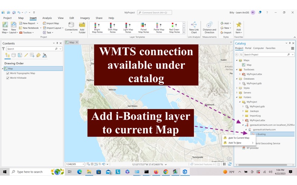
Task: Create a New Link Chart
Action: pyautogui.click(x=194, y=27)
